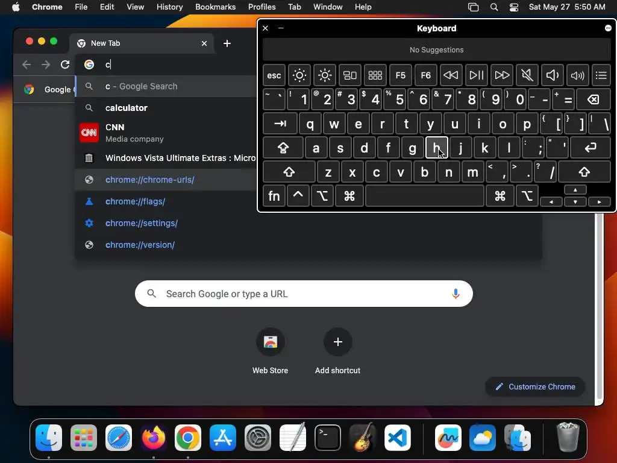
Task: Toggle the left option key
Action: [322, 196]
